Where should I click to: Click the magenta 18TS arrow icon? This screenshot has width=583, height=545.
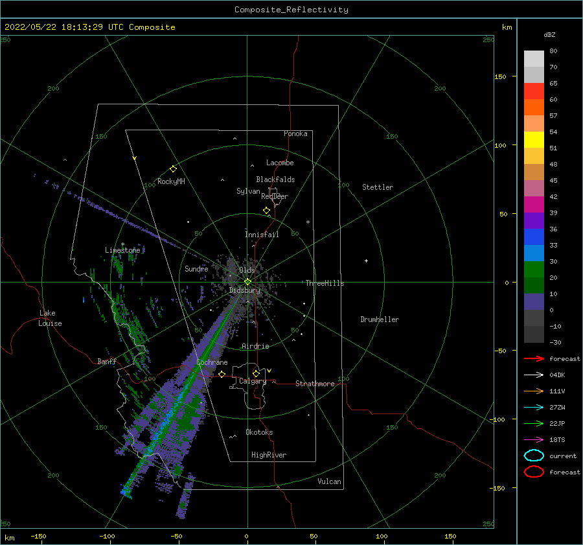pos(534,440)
